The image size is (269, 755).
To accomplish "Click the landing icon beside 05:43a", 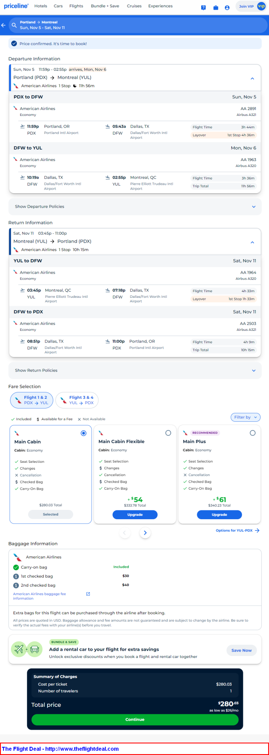I will tap(108, 126).
